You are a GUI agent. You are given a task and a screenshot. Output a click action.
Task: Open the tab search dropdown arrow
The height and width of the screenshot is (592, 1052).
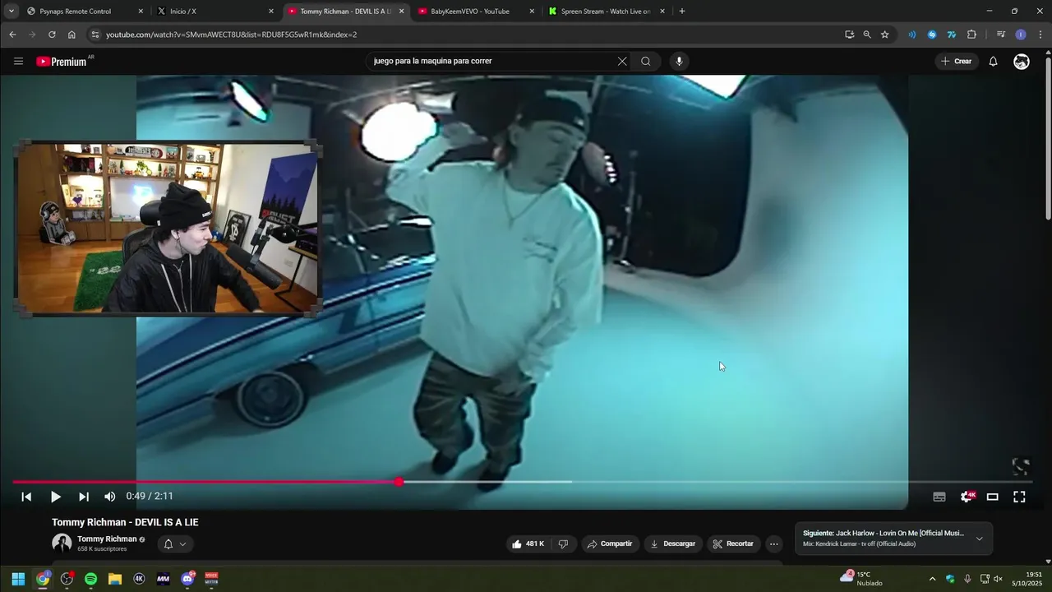[x=11, y=12]
